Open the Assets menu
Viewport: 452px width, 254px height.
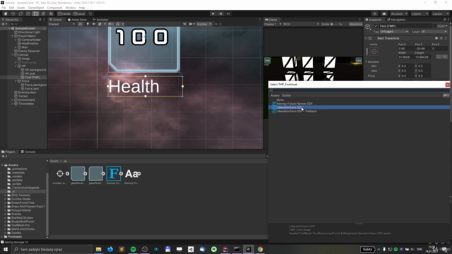[x=20, y=8]
